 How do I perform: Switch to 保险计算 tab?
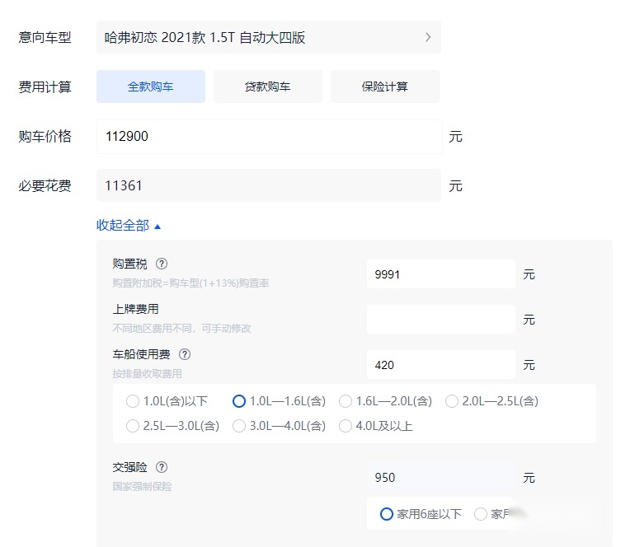click(385, 86)
